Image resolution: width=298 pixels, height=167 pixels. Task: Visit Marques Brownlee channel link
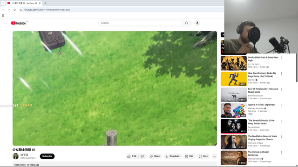(256, 108)
